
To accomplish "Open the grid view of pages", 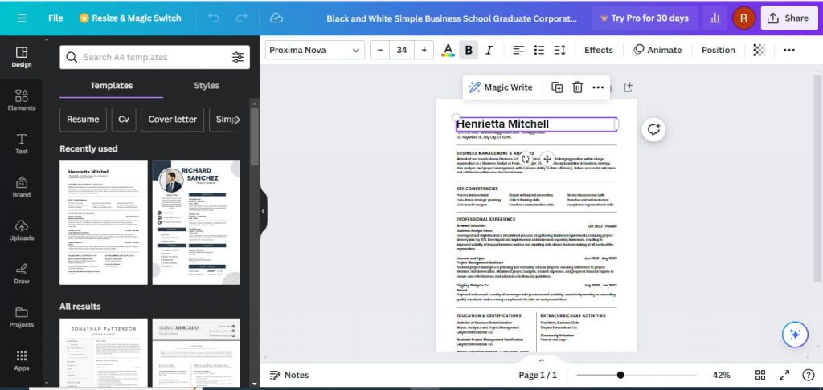I will coord(760,375).
